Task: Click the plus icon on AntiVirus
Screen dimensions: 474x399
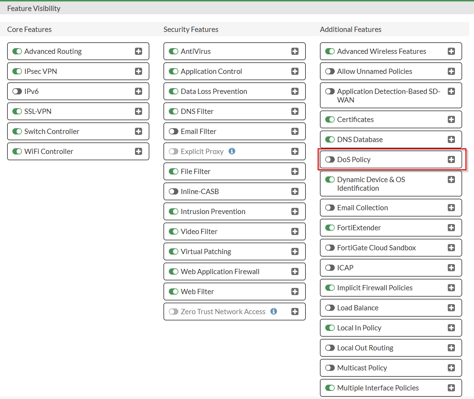Action: 295,51
